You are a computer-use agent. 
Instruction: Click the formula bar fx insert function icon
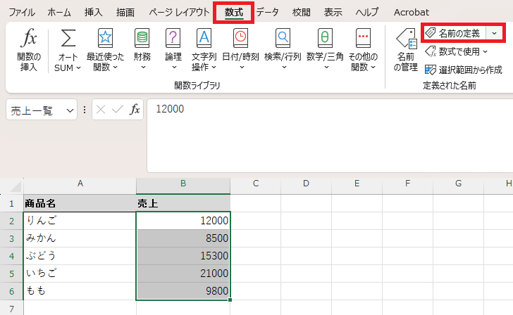[x=135, y=110]
